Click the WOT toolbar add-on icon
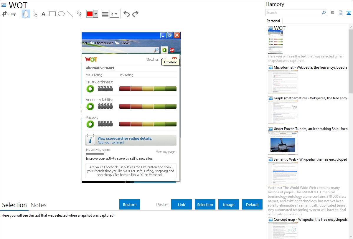Screen dimensions: 353x239 [164, 50]
